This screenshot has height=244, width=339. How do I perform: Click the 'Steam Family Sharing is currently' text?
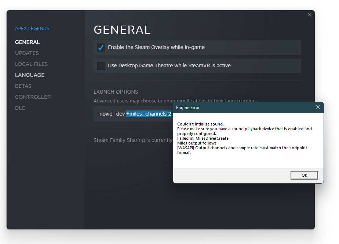[133, 140]
